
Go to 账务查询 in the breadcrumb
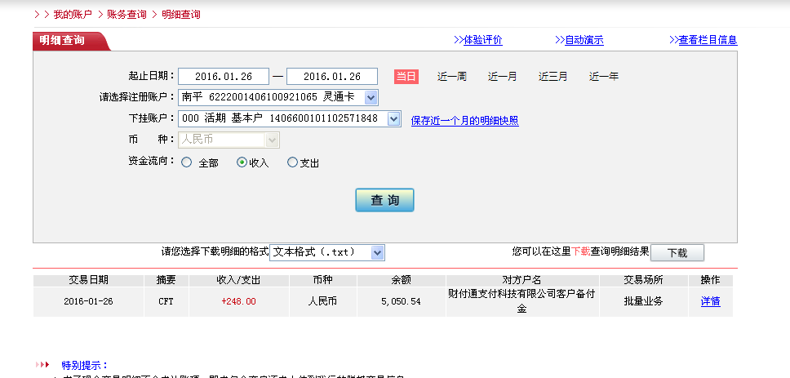click(x=128, y=15)
